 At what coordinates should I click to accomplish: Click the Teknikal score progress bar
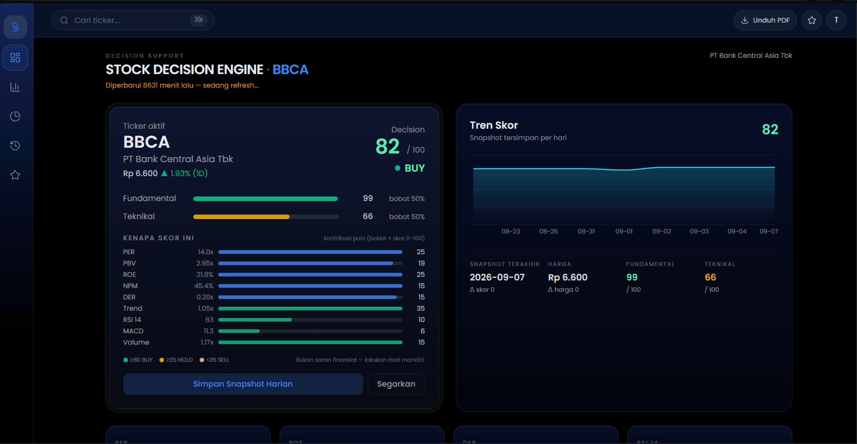click(x=266, y=217)
